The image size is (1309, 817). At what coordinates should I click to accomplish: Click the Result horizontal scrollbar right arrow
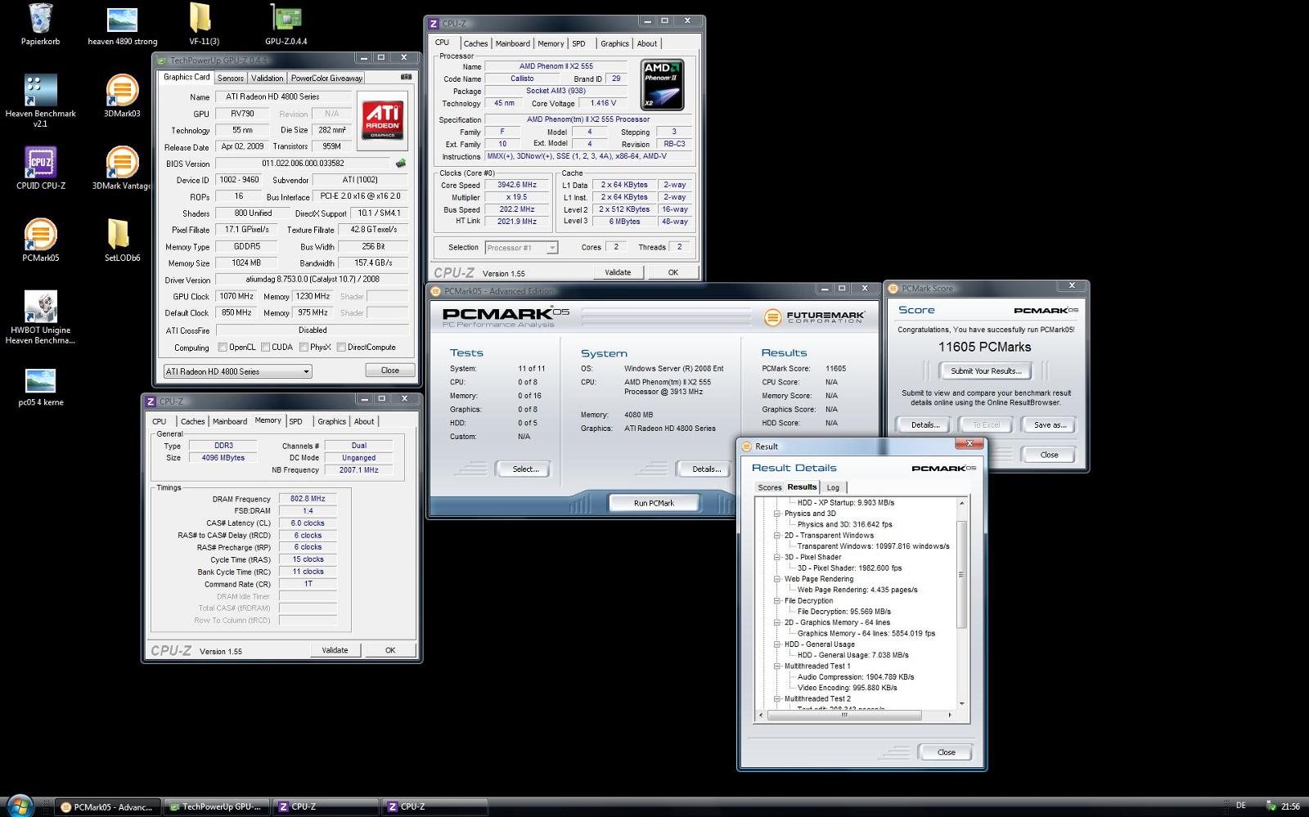point(949,715)
